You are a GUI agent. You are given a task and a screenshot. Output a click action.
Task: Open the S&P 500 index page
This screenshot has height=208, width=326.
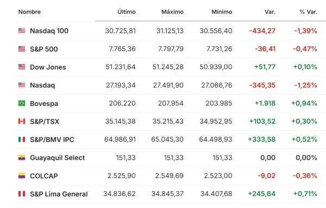pyautogui.click(x=44, y=49)
